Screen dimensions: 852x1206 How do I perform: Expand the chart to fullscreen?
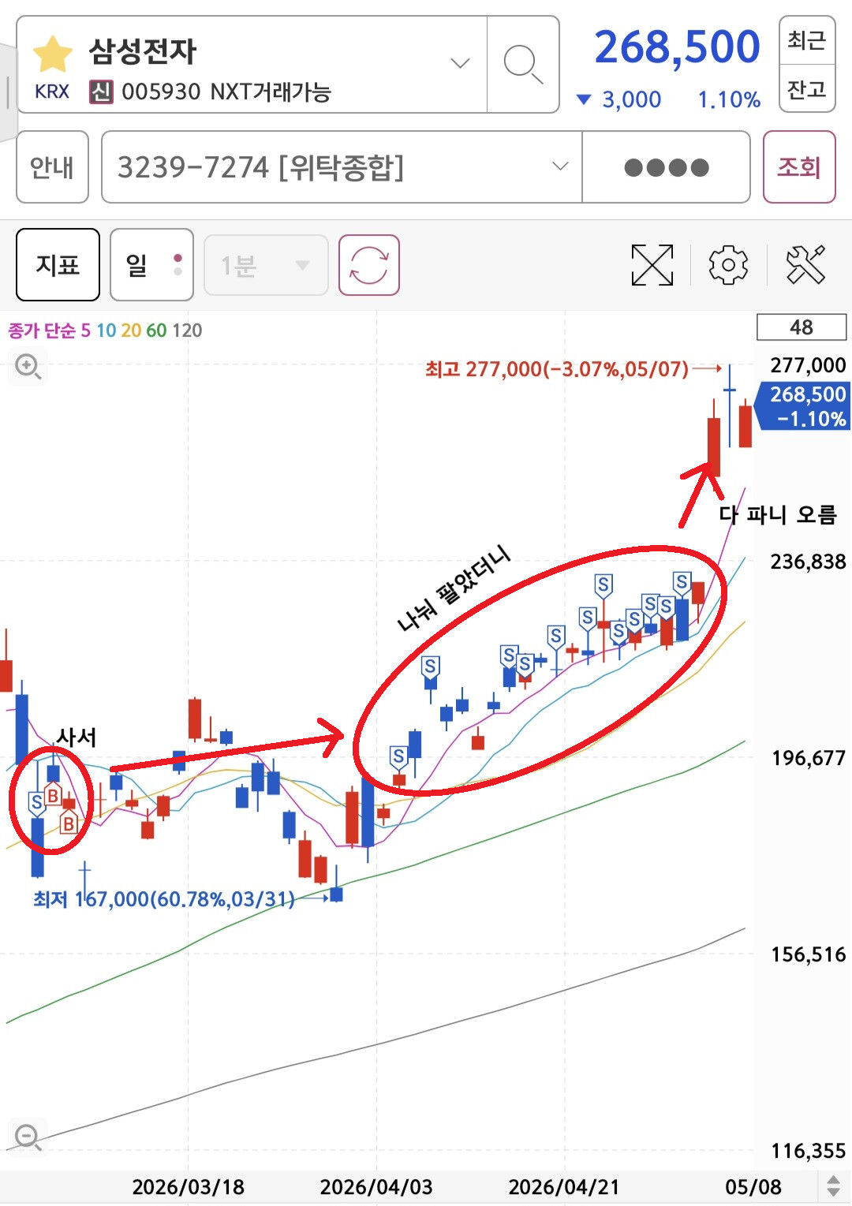coord(652,265)
